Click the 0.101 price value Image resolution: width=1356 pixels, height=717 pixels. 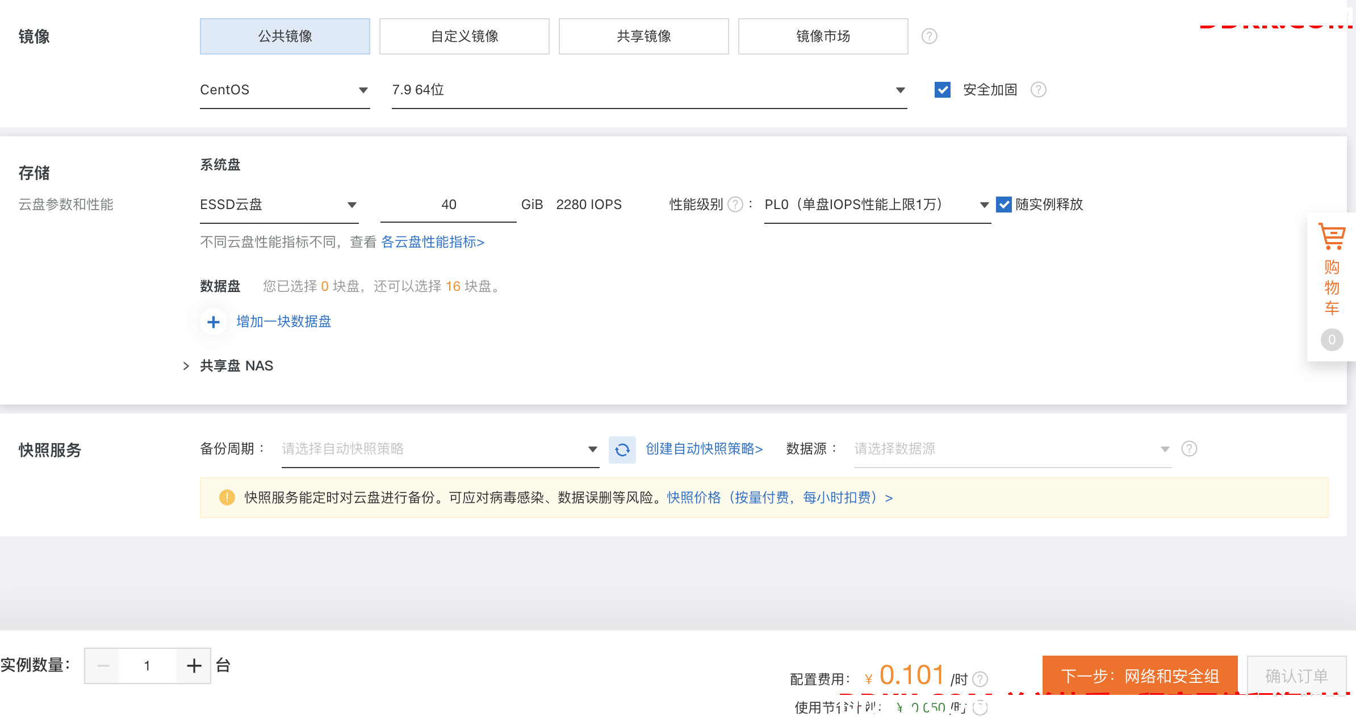912,675
